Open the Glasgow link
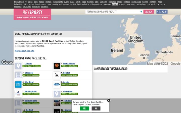The height and width of the screenshot is (113, 181). pyautogui.click(x=29, y=73)
